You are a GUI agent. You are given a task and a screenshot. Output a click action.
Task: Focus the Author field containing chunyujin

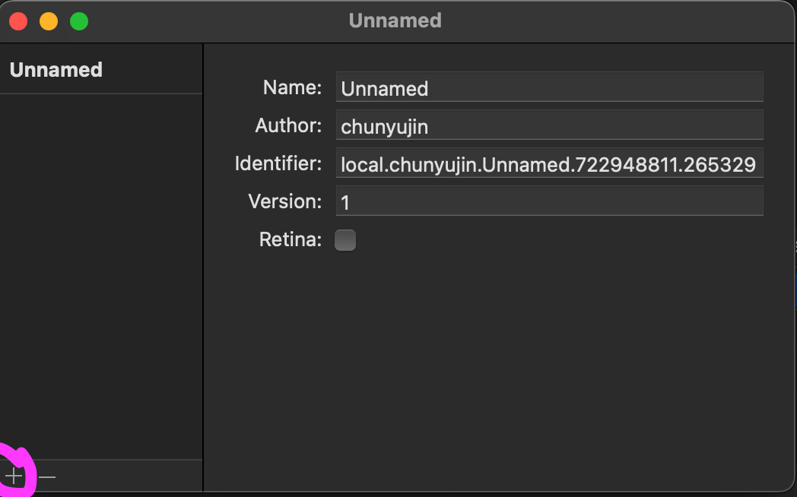(548, 125)
